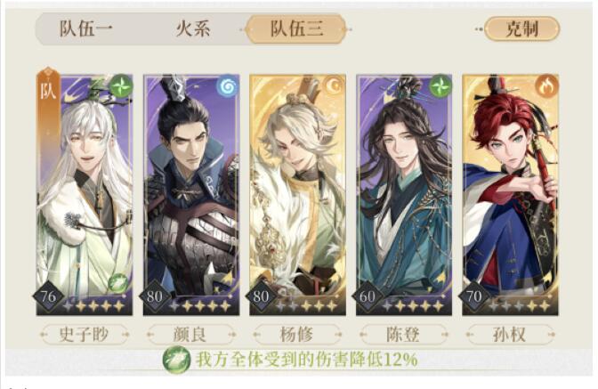Click the star rating row on 颜良's card
This screenshot has height=389, width=598.
200,305
